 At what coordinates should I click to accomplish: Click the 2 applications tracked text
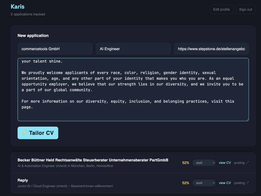(x=28, y=14)
